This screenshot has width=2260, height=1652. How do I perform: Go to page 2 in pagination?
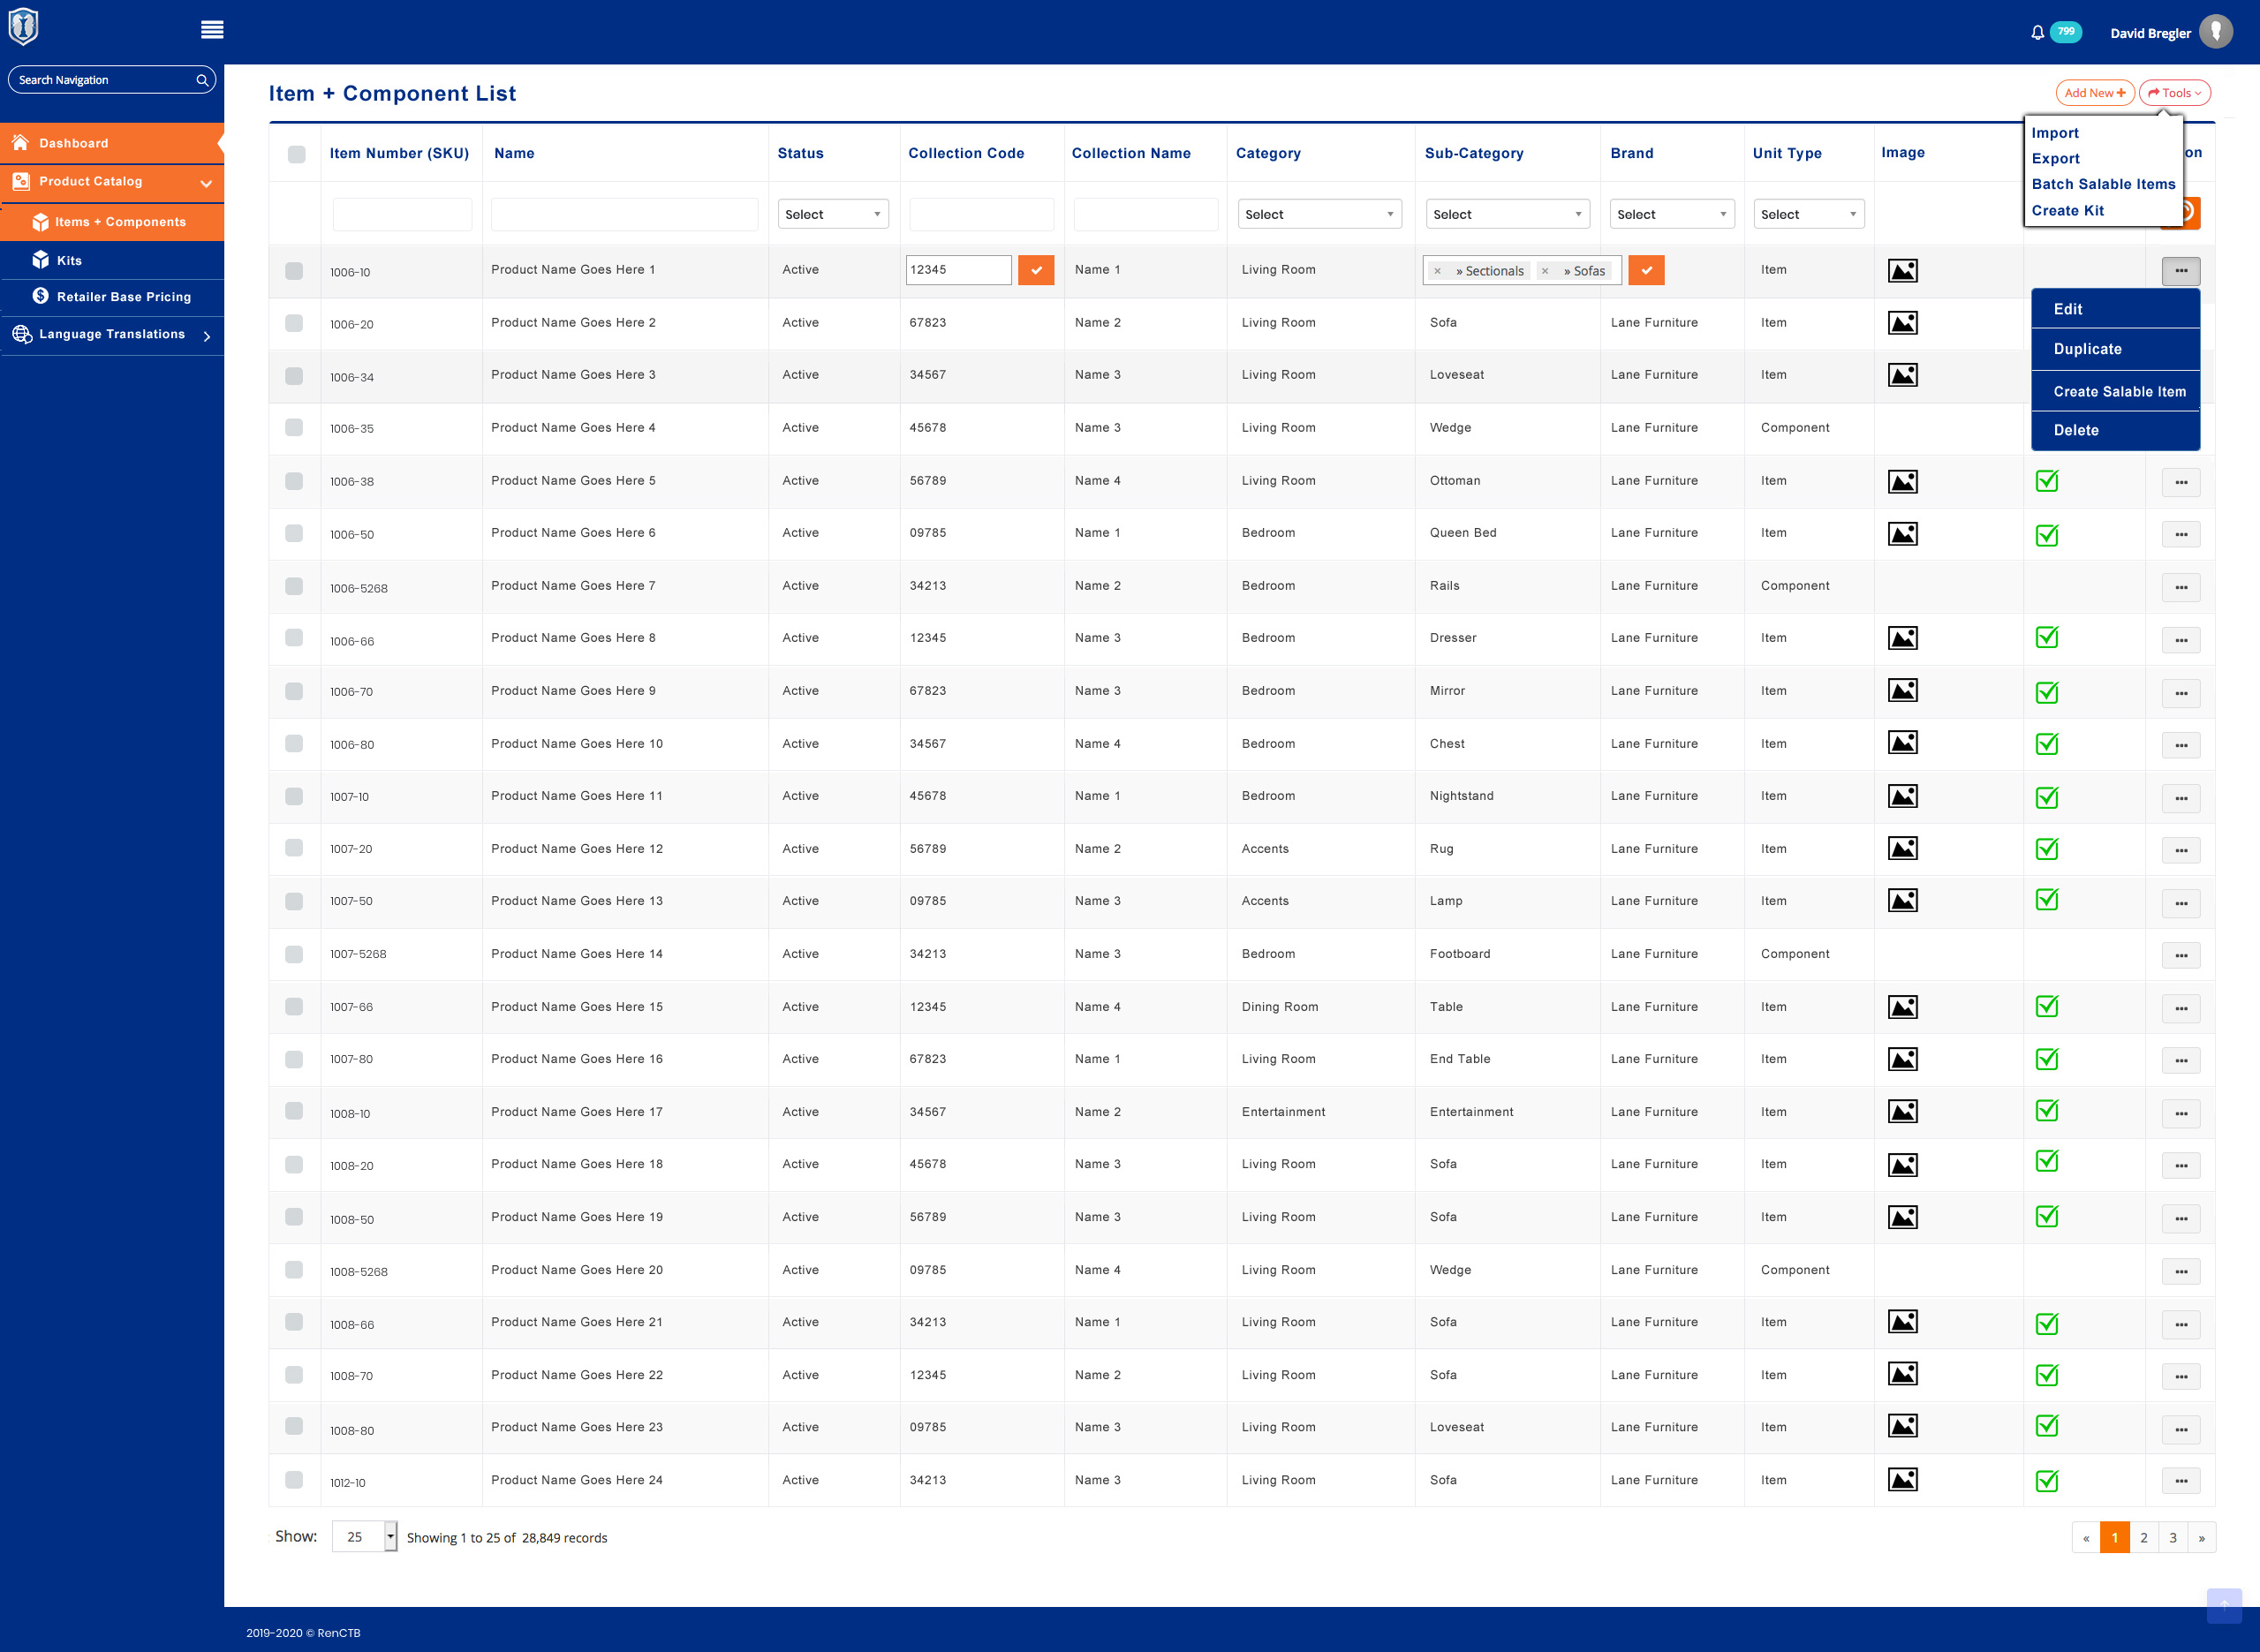[x=2143, y=1537]
